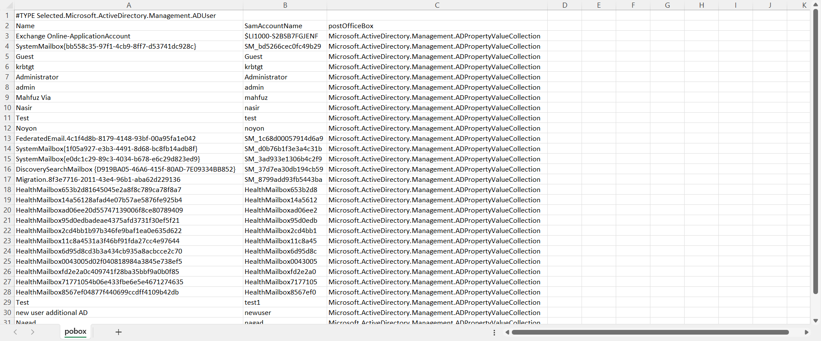Select column B header
821x341 pixels.
click(x=285, y=5)
